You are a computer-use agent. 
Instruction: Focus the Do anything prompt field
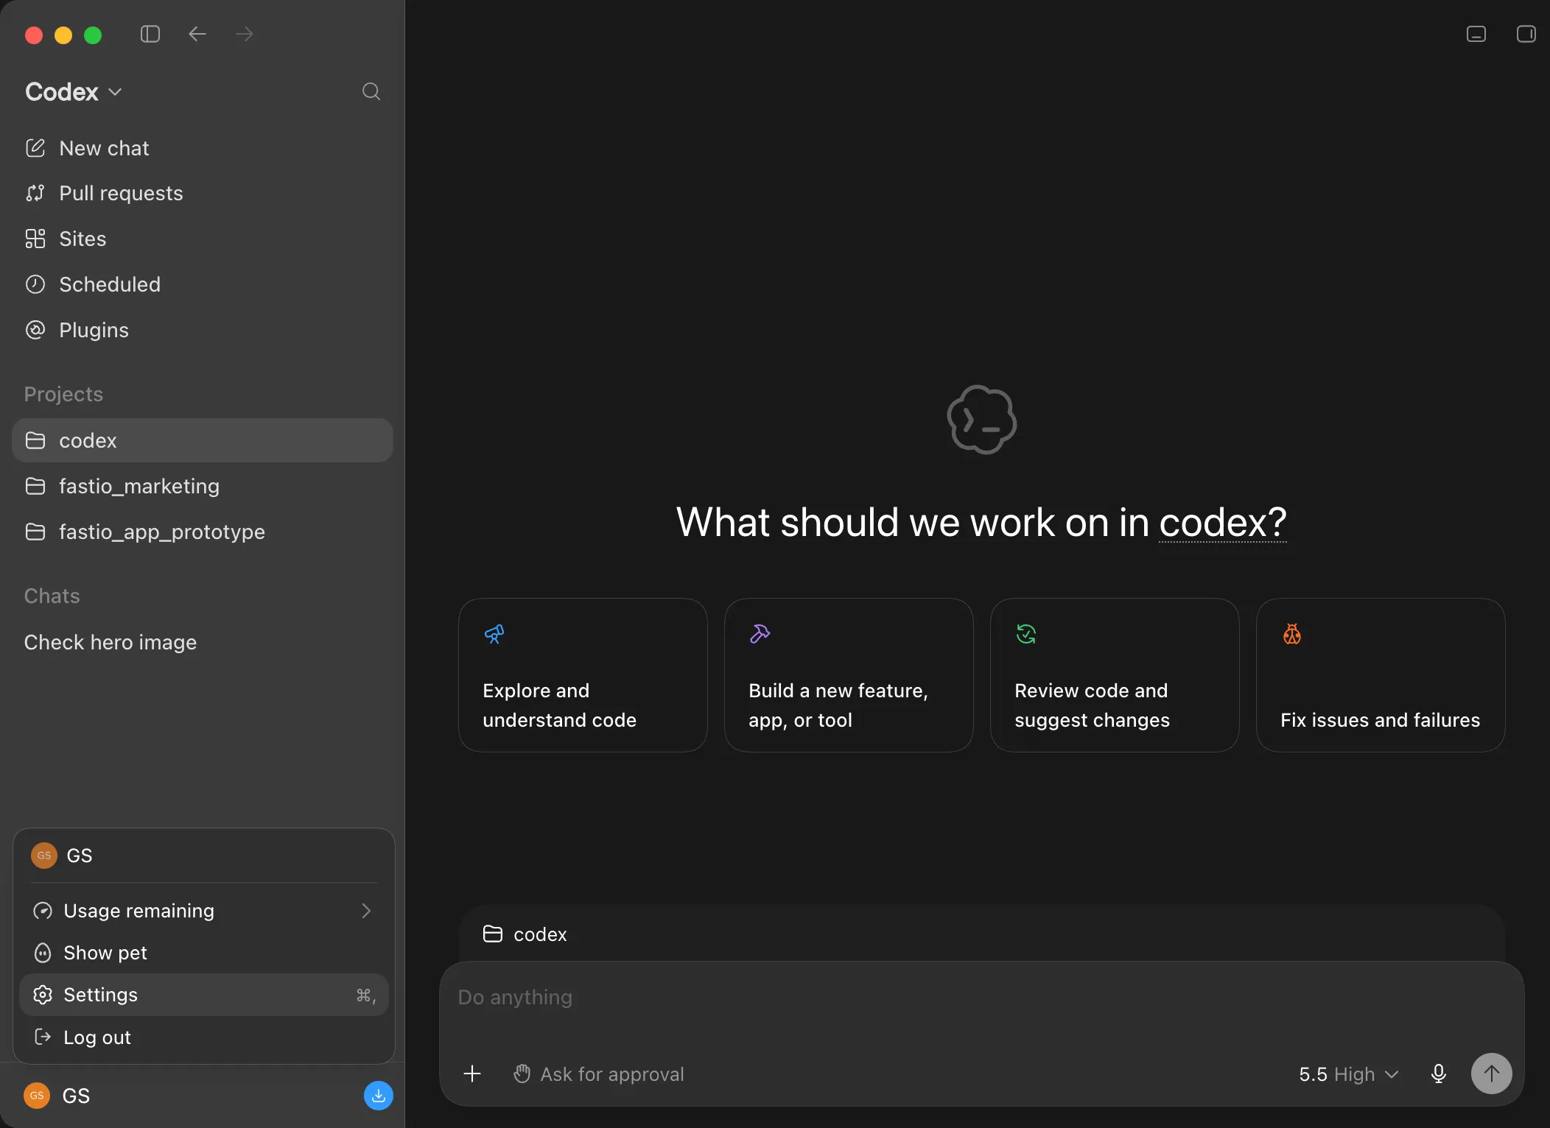click(x=981, y=998)
